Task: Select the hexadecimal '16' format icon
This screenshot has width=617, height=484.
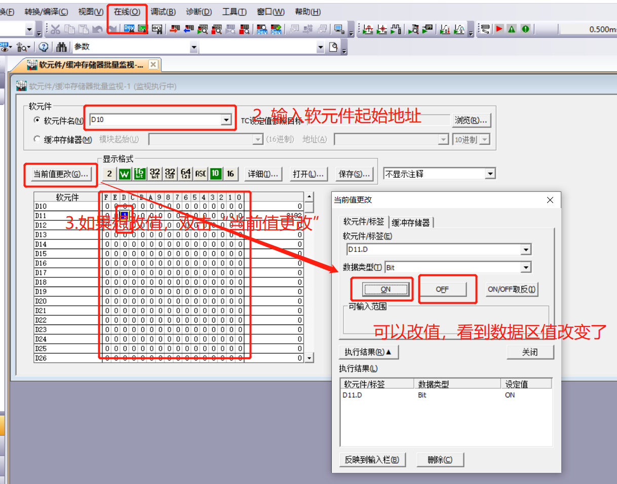Action: [x=230, y=174]
